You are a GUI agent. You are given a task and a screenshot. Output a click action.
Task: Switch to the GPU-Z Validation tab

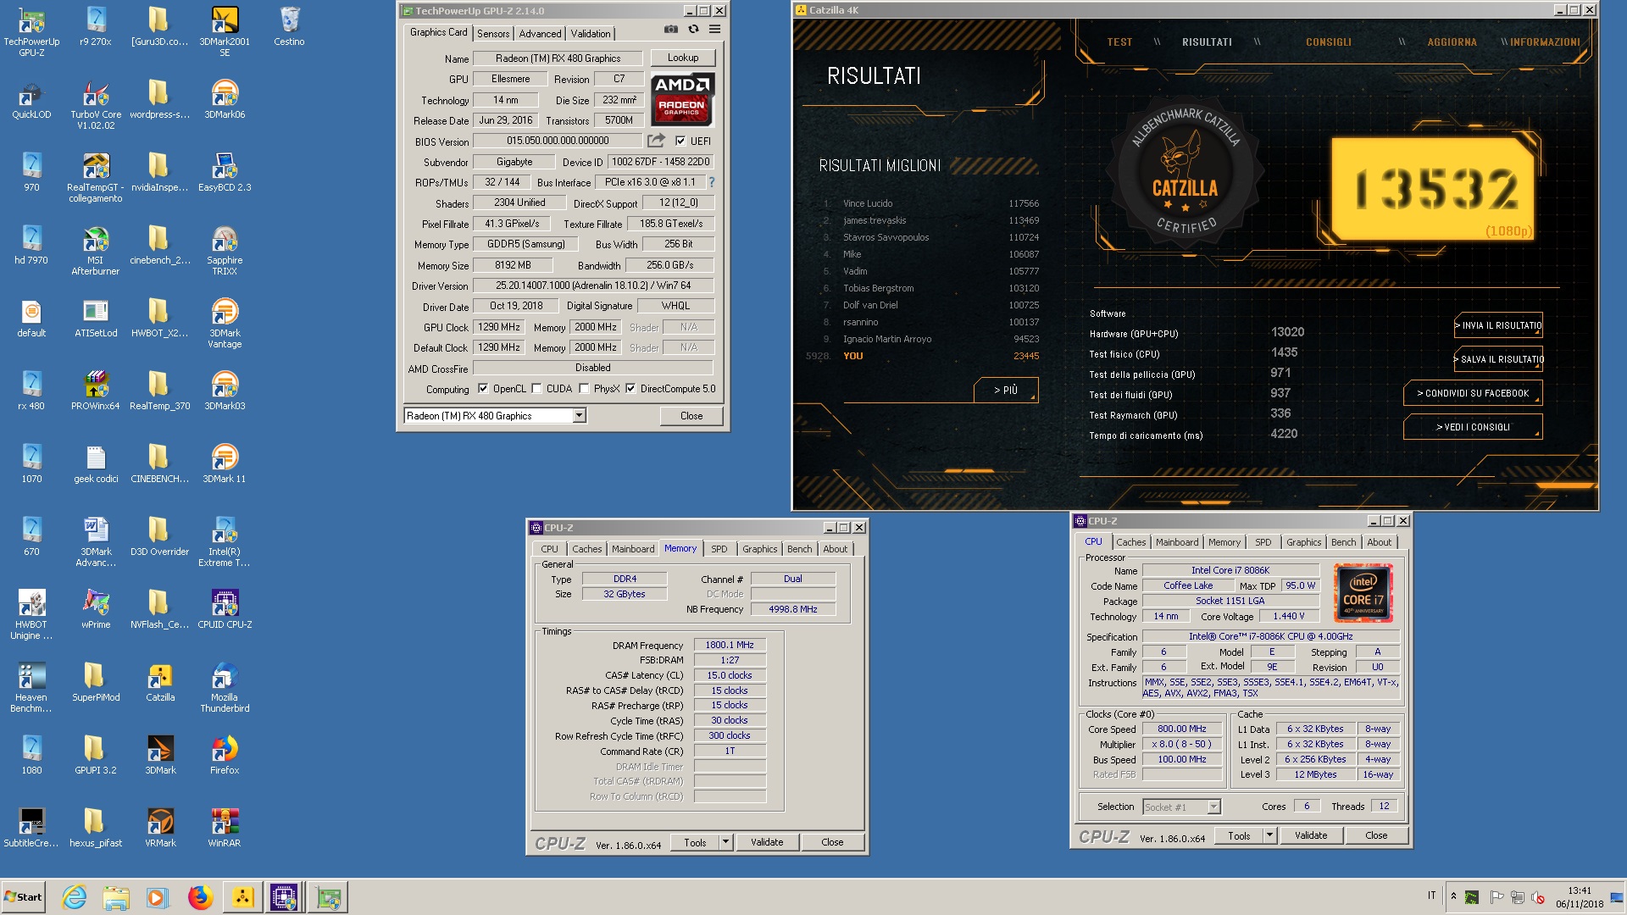click(x=591, y=34)
